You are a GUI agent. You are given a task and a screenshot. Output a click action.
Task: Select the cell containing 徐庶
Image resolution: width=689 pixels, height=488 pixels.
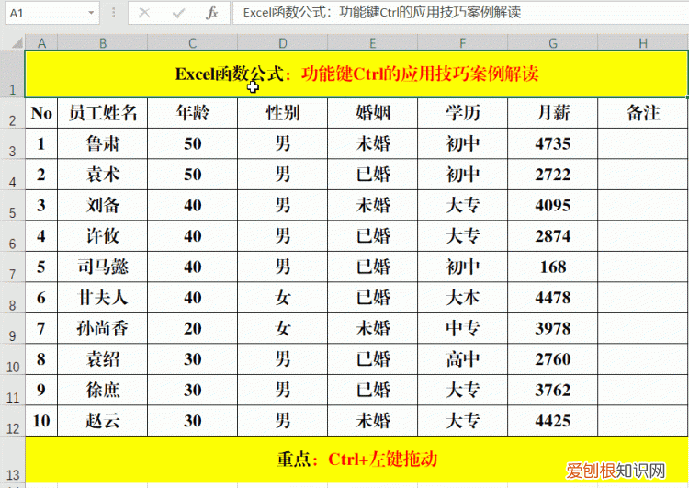coord(102,390)
